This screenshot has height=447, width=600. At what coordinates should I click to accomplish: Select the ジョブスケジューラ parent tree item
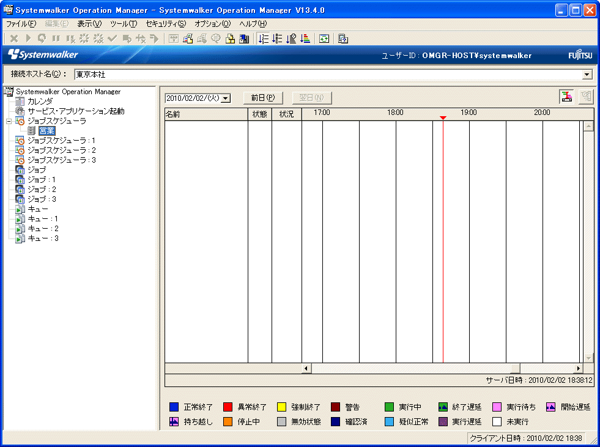(57, 121)
